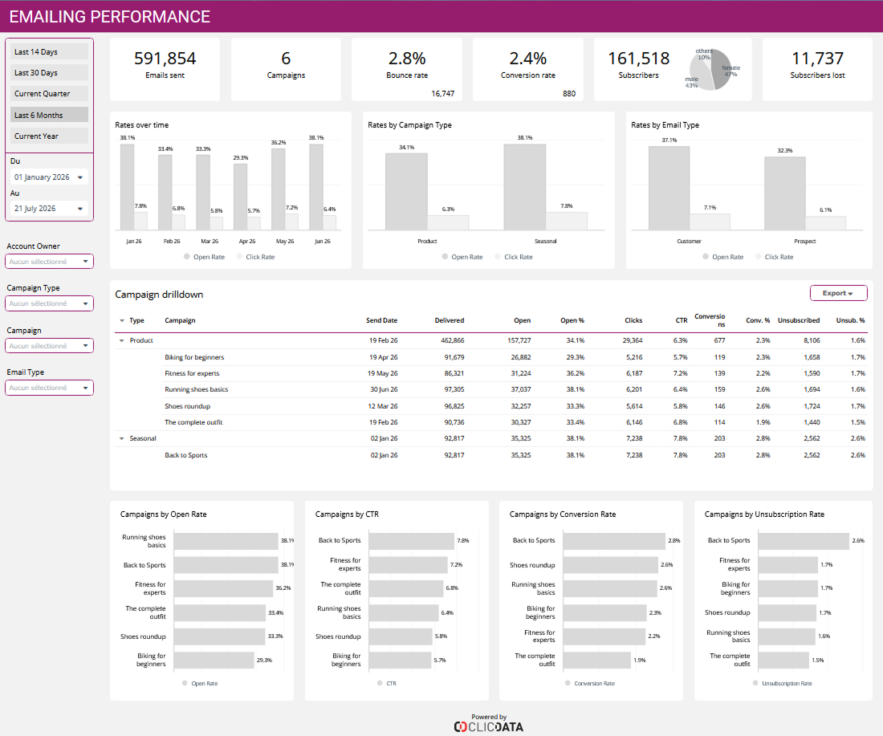Click the 591,854 Emails sent card
Viewport: 883px width, 736px height.
coord(165,69)
